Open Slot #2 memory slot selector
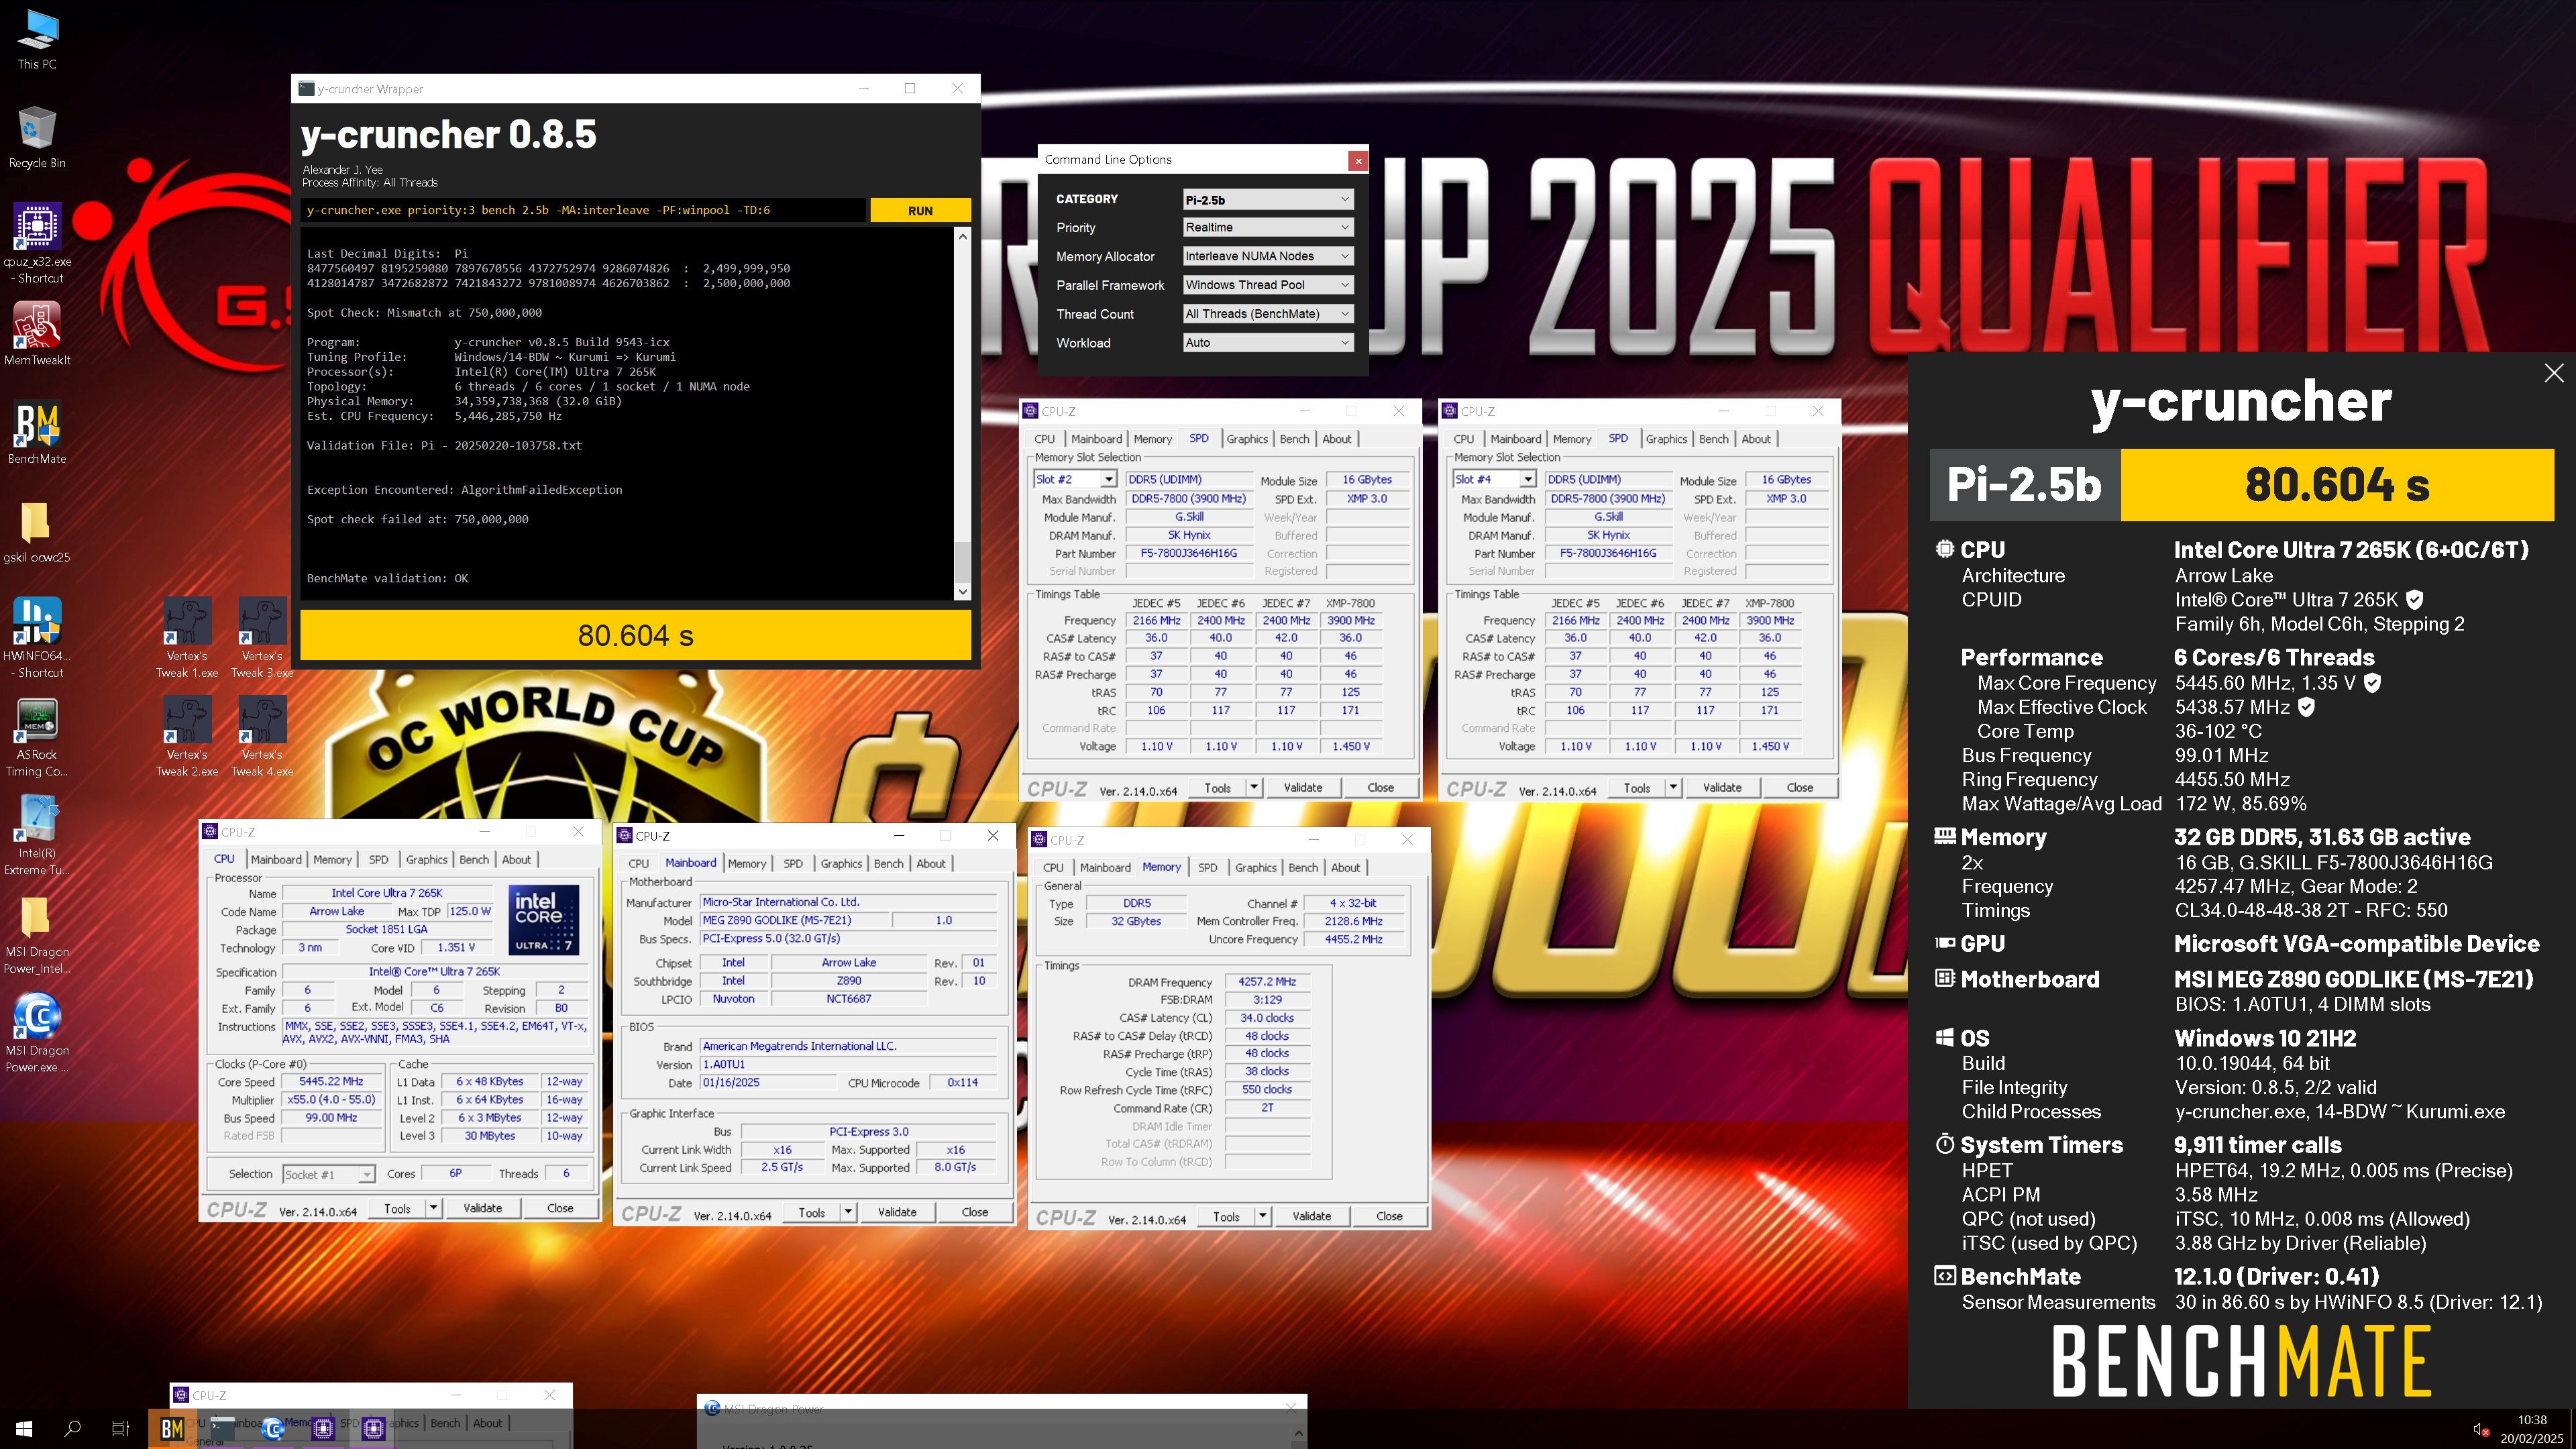This screenshot has width=2576, height=1449. click(1075, 480)
